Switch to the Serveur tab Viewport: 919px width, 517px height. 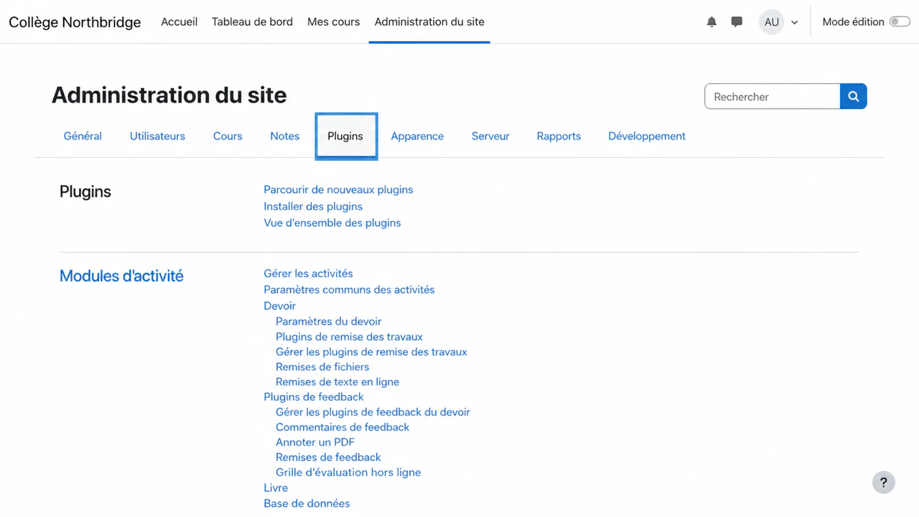pyautogui.click(x=490, y=136)
